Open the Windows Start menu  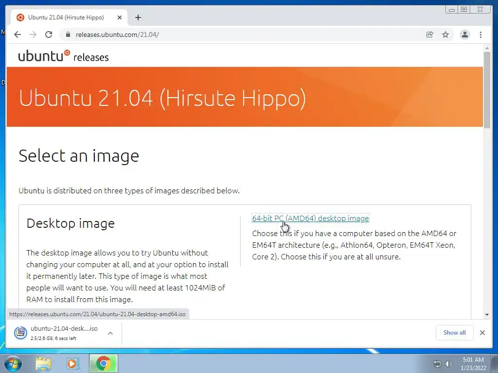pyautogui.click(x=12, y=363)
